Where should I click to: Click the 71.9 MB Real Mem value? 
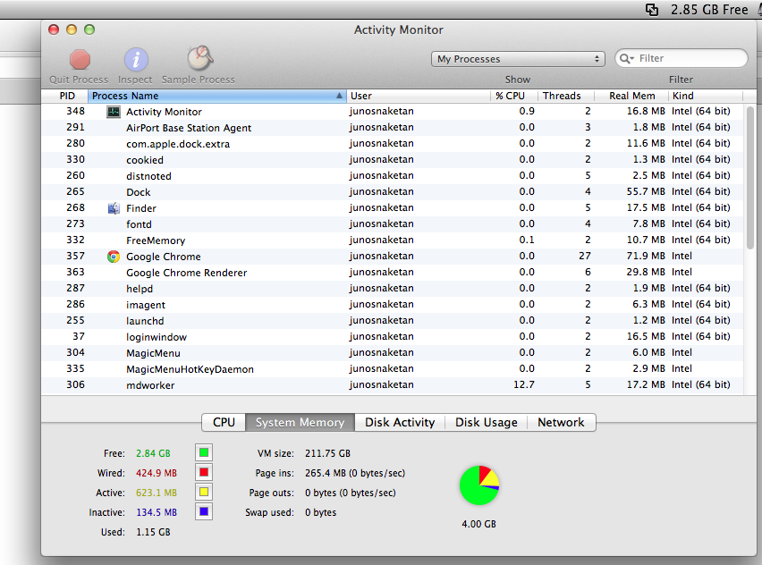[x=646, y=256]
